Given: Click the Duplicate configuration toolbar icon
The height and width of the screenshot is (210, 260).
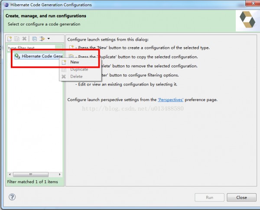Looking at the screenshot, I should pos(17,39).
